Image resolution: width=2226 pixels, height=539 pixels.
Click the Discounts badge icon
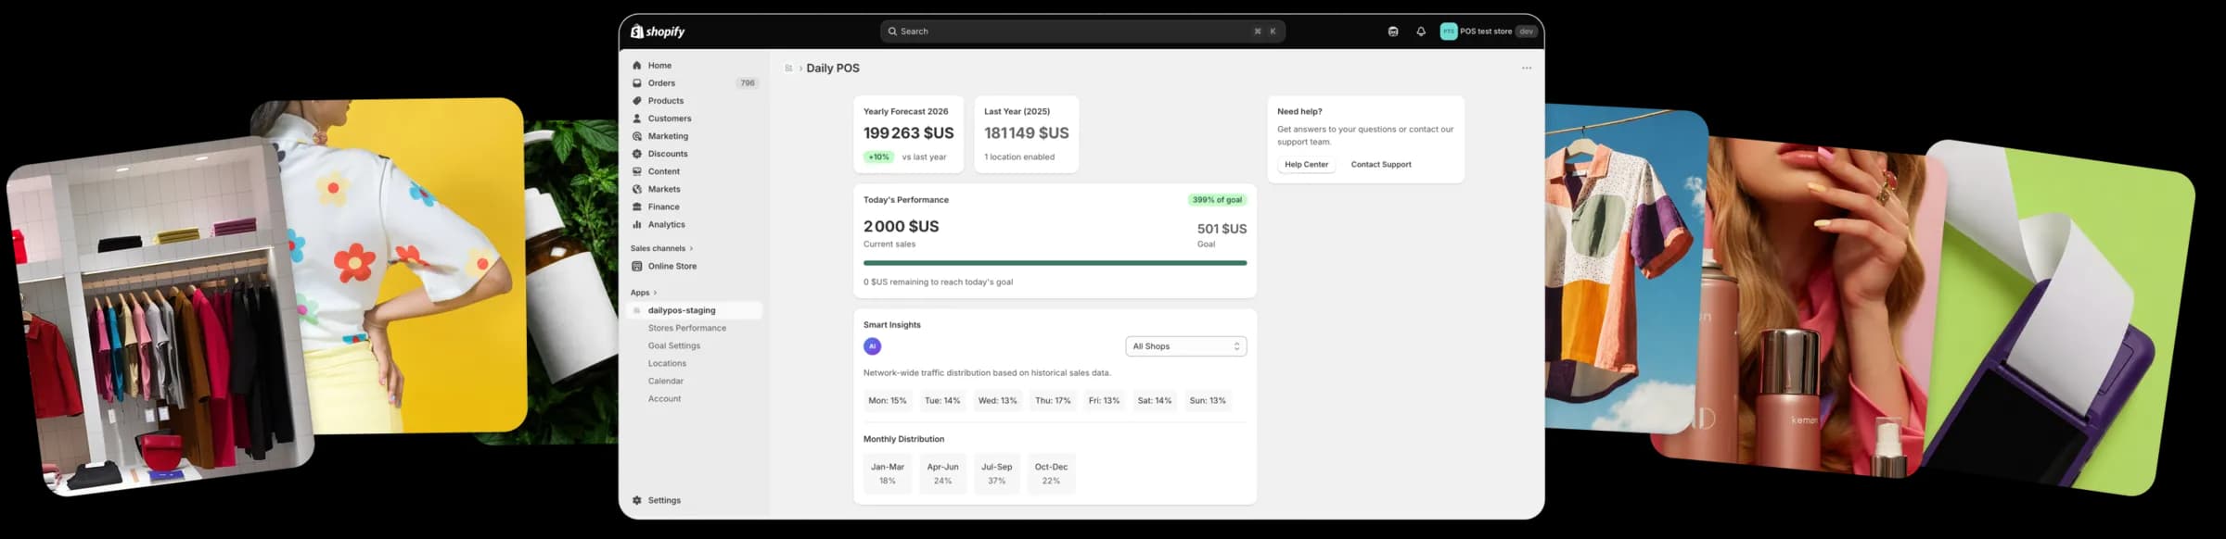(x=636, y=154)
